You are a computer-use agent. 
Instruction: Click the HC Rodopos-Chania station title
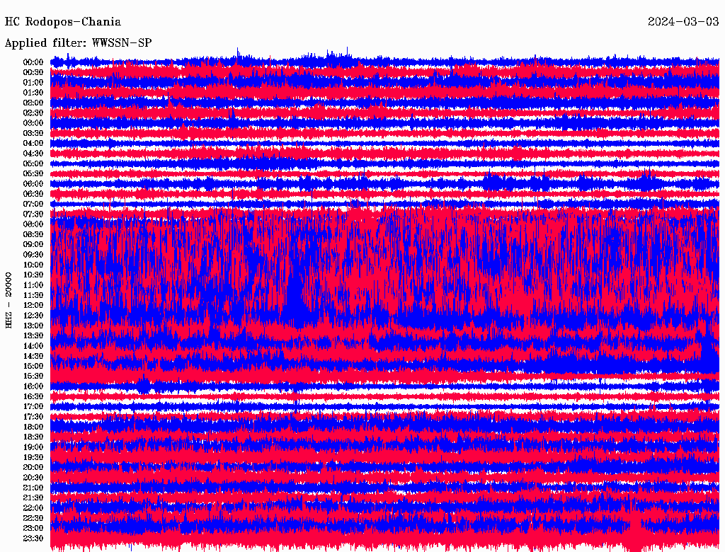coord(63,22)
